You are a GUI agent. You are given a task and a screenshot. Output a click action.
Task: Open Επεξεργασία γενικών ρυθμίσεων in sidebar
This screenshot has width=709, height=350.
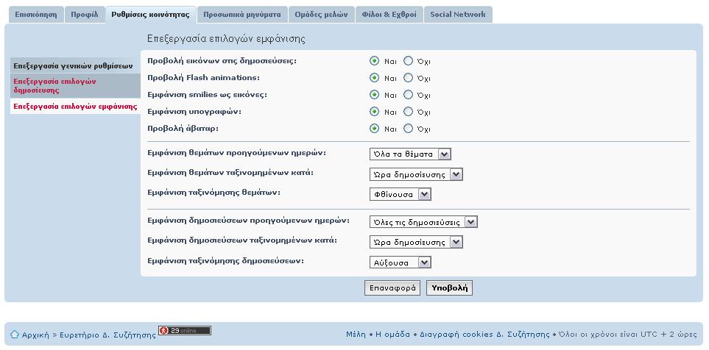[x=73, y=66]
